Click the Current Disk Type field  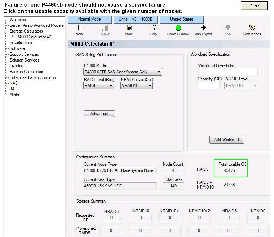click(x=120, y=186)
